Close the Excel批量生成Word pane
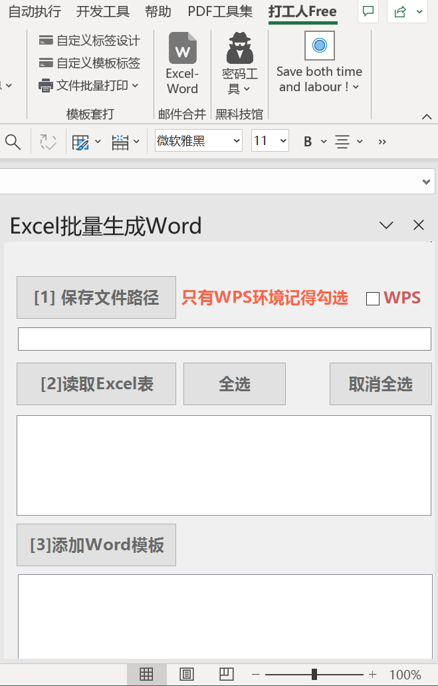The width and height of the screenshot is (438, 686). [x=419, y=225]
